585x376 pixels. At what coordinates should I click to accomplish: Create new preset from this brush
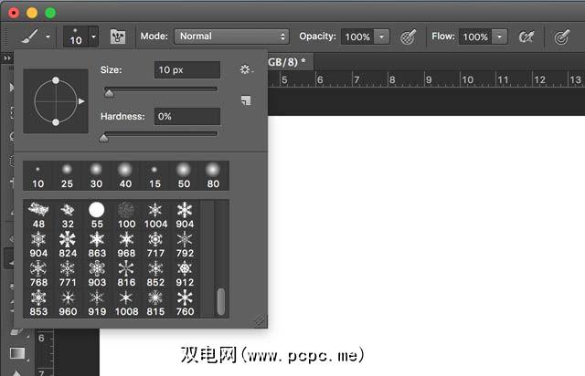(x=245, y=101)
